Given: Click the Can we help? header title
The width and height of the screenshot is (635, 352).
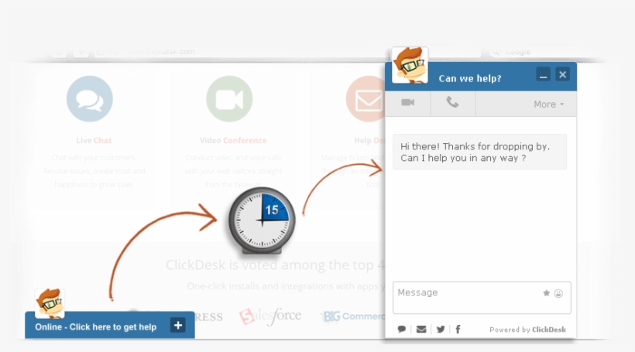Looking at the screenshot, I should (470, 78).
